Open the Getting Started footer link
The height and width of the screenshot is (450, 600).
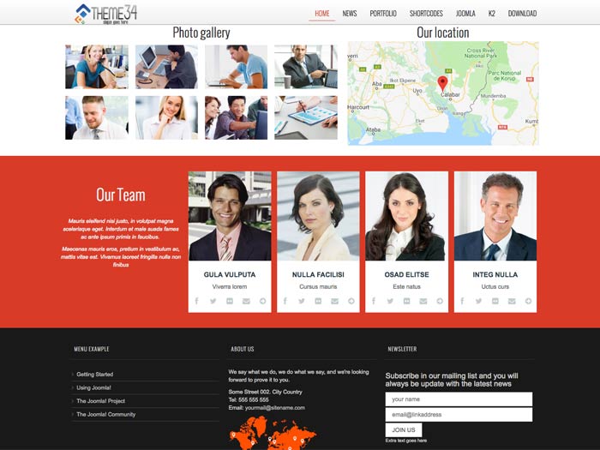(94, 375)
